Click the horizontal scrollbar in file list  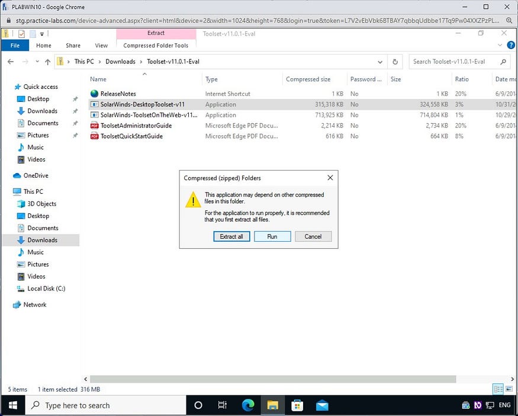click(273, 379)
